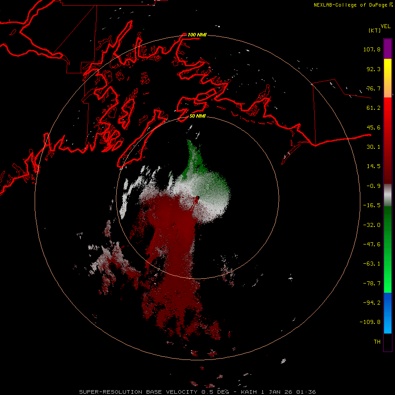The width and height of the screenshot is (395, 395).
Task: Click the 45.6 velocity scale value
Action: tap(373, 127)
